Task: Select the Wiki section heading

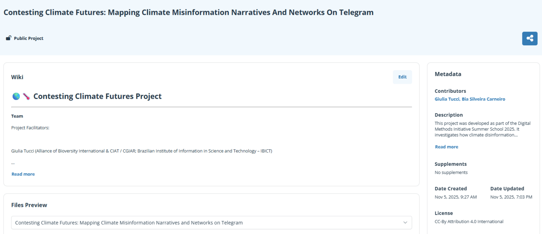Action: coord(18,77)
